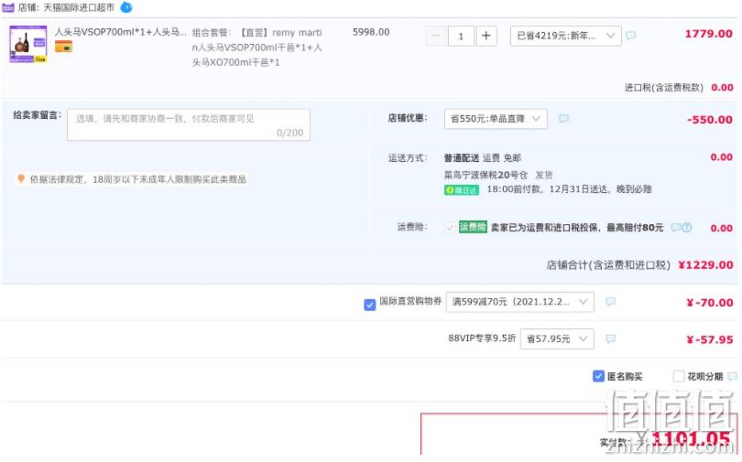
Task: Click the store discount amount -550.00
Action: [710, 120]
